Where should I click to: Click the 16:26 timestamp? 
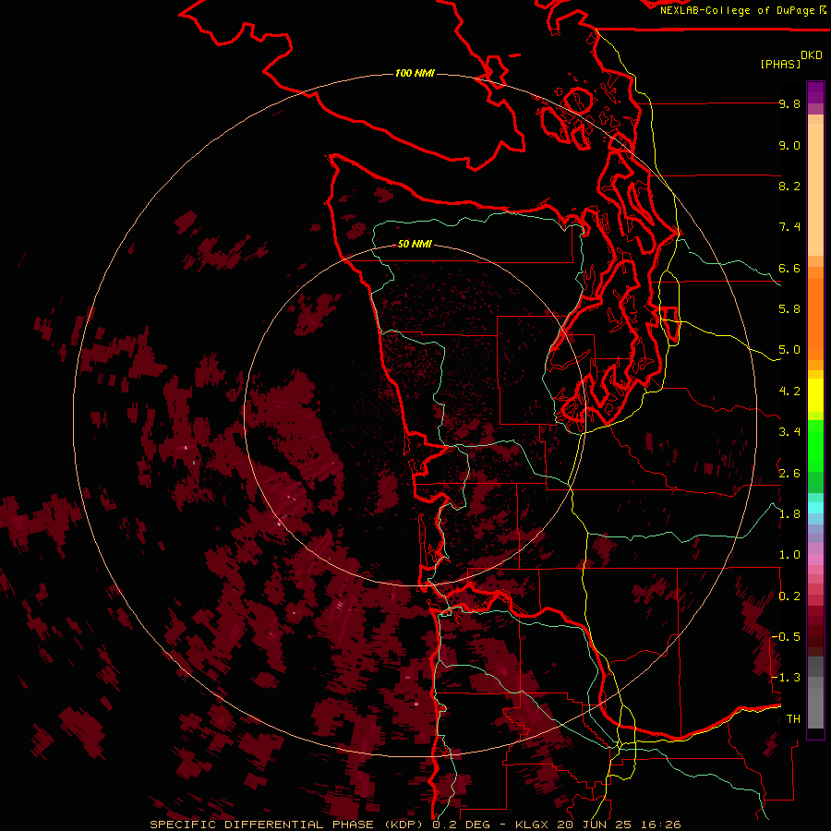(662, 825)
